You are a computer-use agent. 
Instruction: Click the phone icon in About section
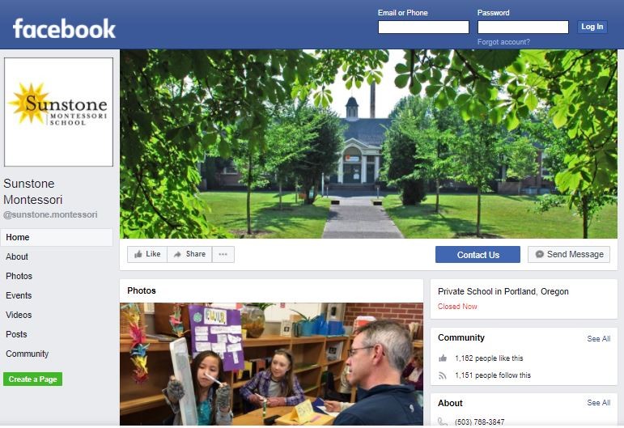tap(443, 422)
